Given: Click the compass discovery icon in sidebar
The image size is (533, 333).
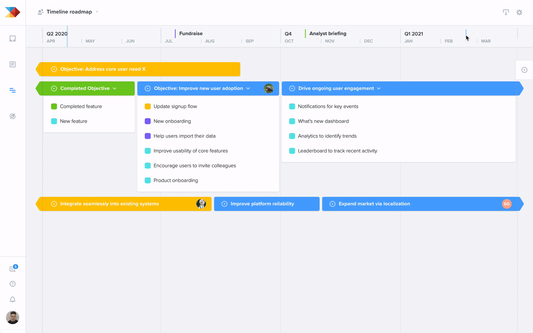Looking at the screenshot, I should tap(12, 116).
